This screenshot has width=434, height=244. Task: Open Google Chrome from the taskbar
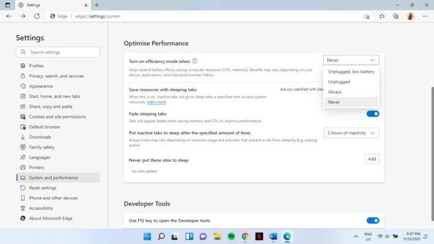245,236
